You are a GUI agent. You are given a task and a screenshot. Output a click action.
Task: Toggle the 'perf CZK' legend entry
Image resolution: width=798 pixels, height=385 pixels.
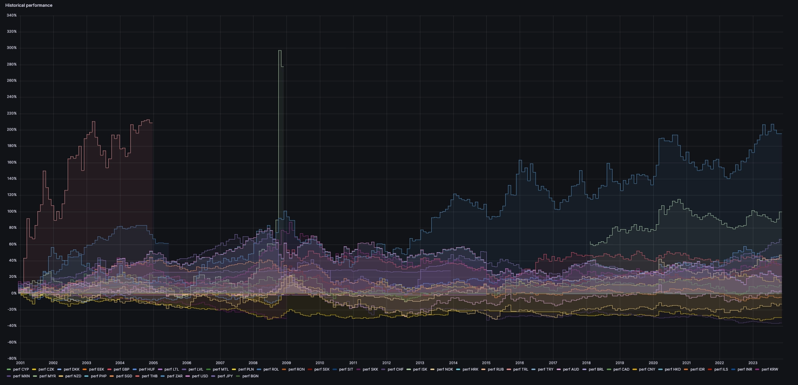click(x=46, y=369)
